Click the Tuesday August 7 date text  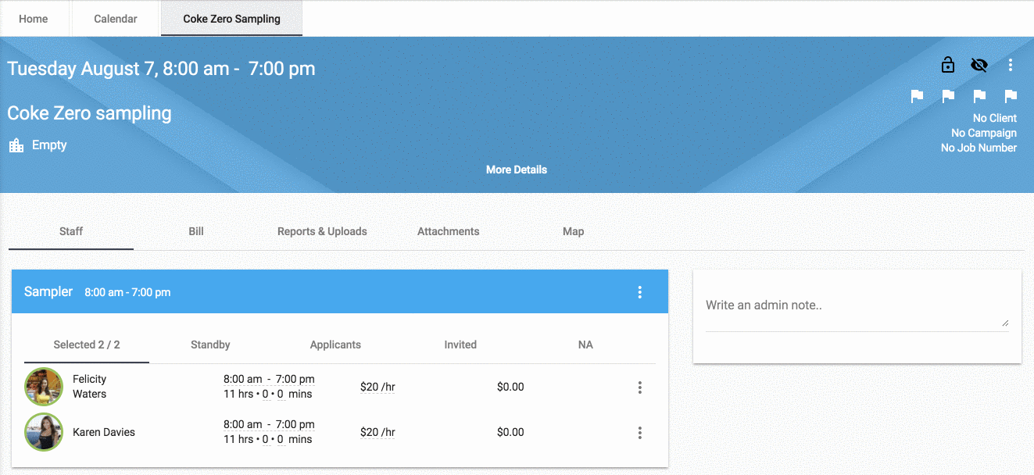(x=82, y=69)
